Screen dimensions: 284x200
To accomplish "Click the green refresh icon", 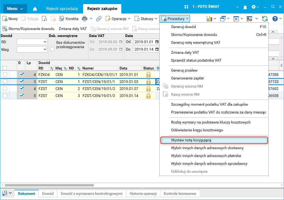I will click(x=265, y=19).
